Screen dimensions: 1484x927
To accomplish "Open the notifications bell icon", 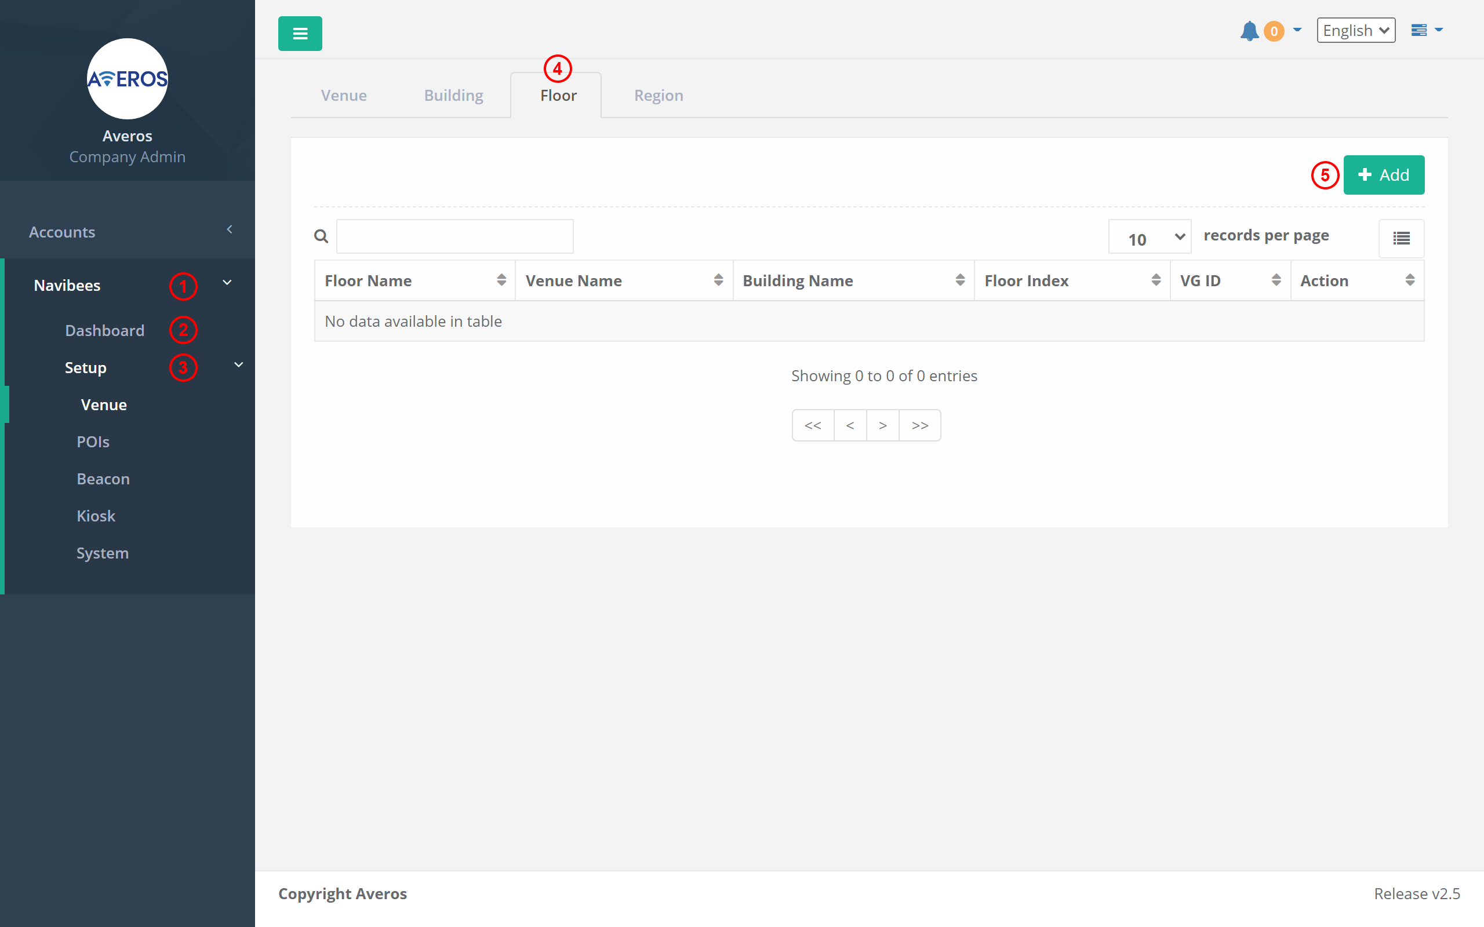I will point(1249,31).
